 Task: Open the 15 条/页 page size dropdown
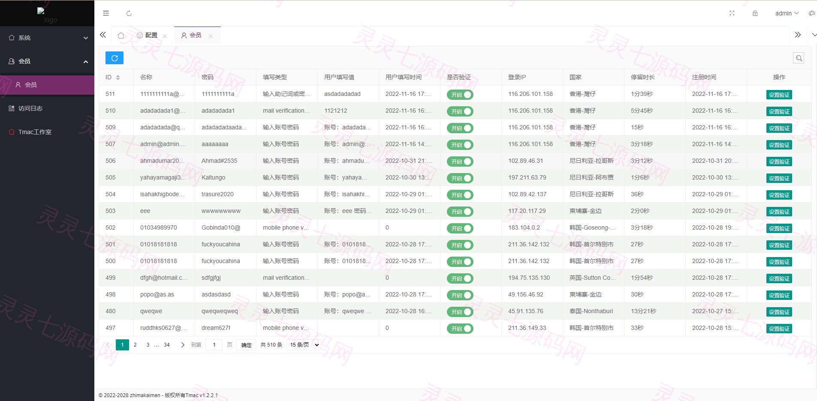point(304,345)
